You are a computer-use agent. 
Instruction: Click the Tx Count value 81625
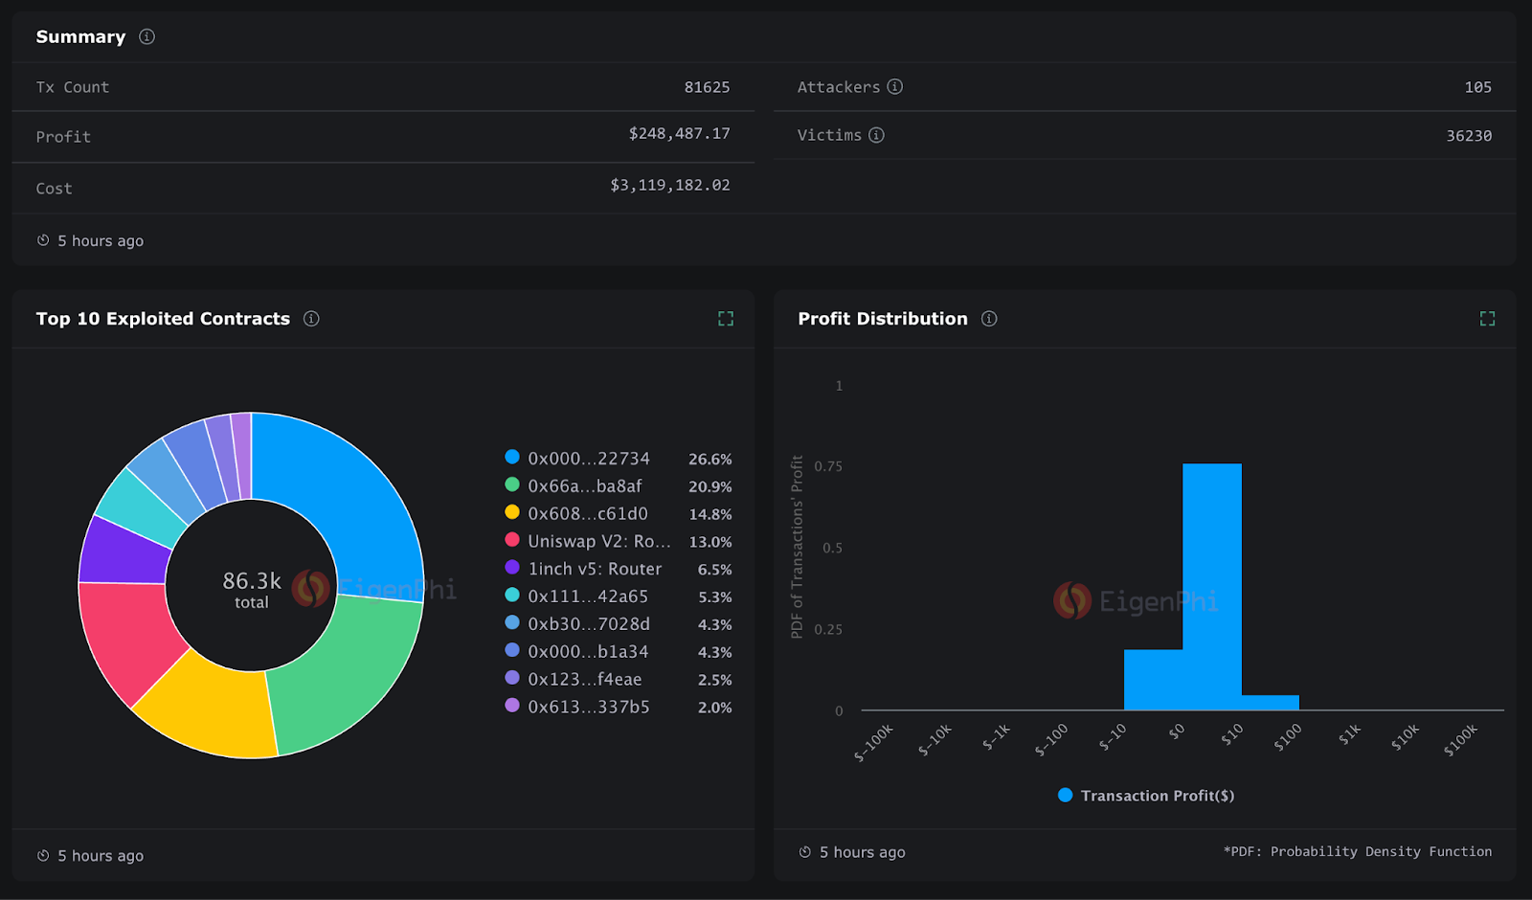[708, 86]
